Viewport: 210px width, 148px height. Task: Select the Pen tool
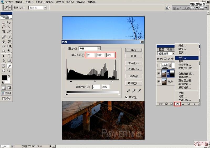[4, 60]
